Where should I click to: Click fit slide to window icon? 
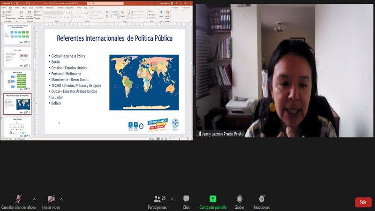[x=191, y=139]
